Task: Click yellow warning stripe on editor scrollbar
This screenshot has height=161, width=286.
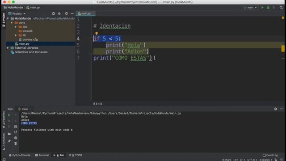Action: click(283, 49)
